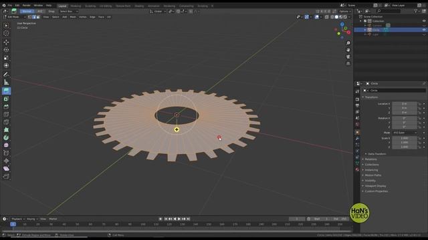Select the Rotate tool
The width and height of the screenshot is (428, 240).
click(6, 50)
